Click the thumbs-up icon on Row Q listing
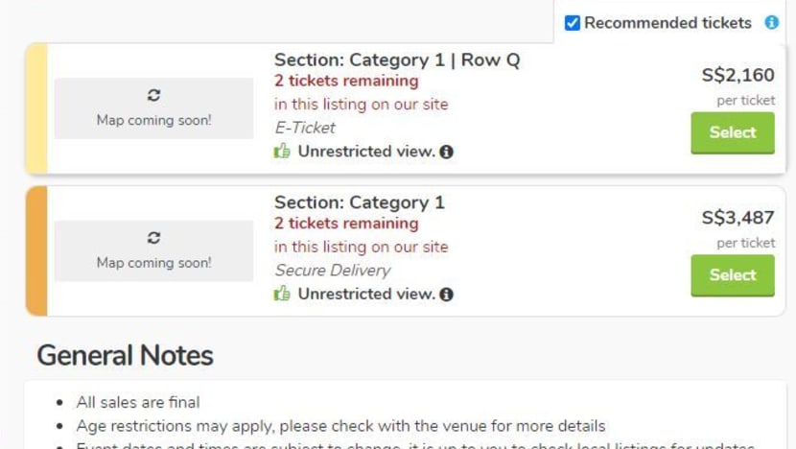 pyautogui.click(x=282, y=152)
